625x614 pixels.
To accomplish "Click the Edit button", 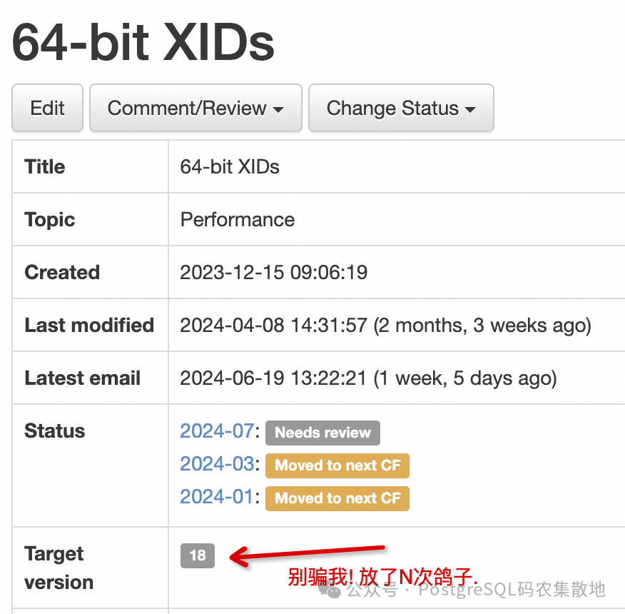I will [47, 108].
